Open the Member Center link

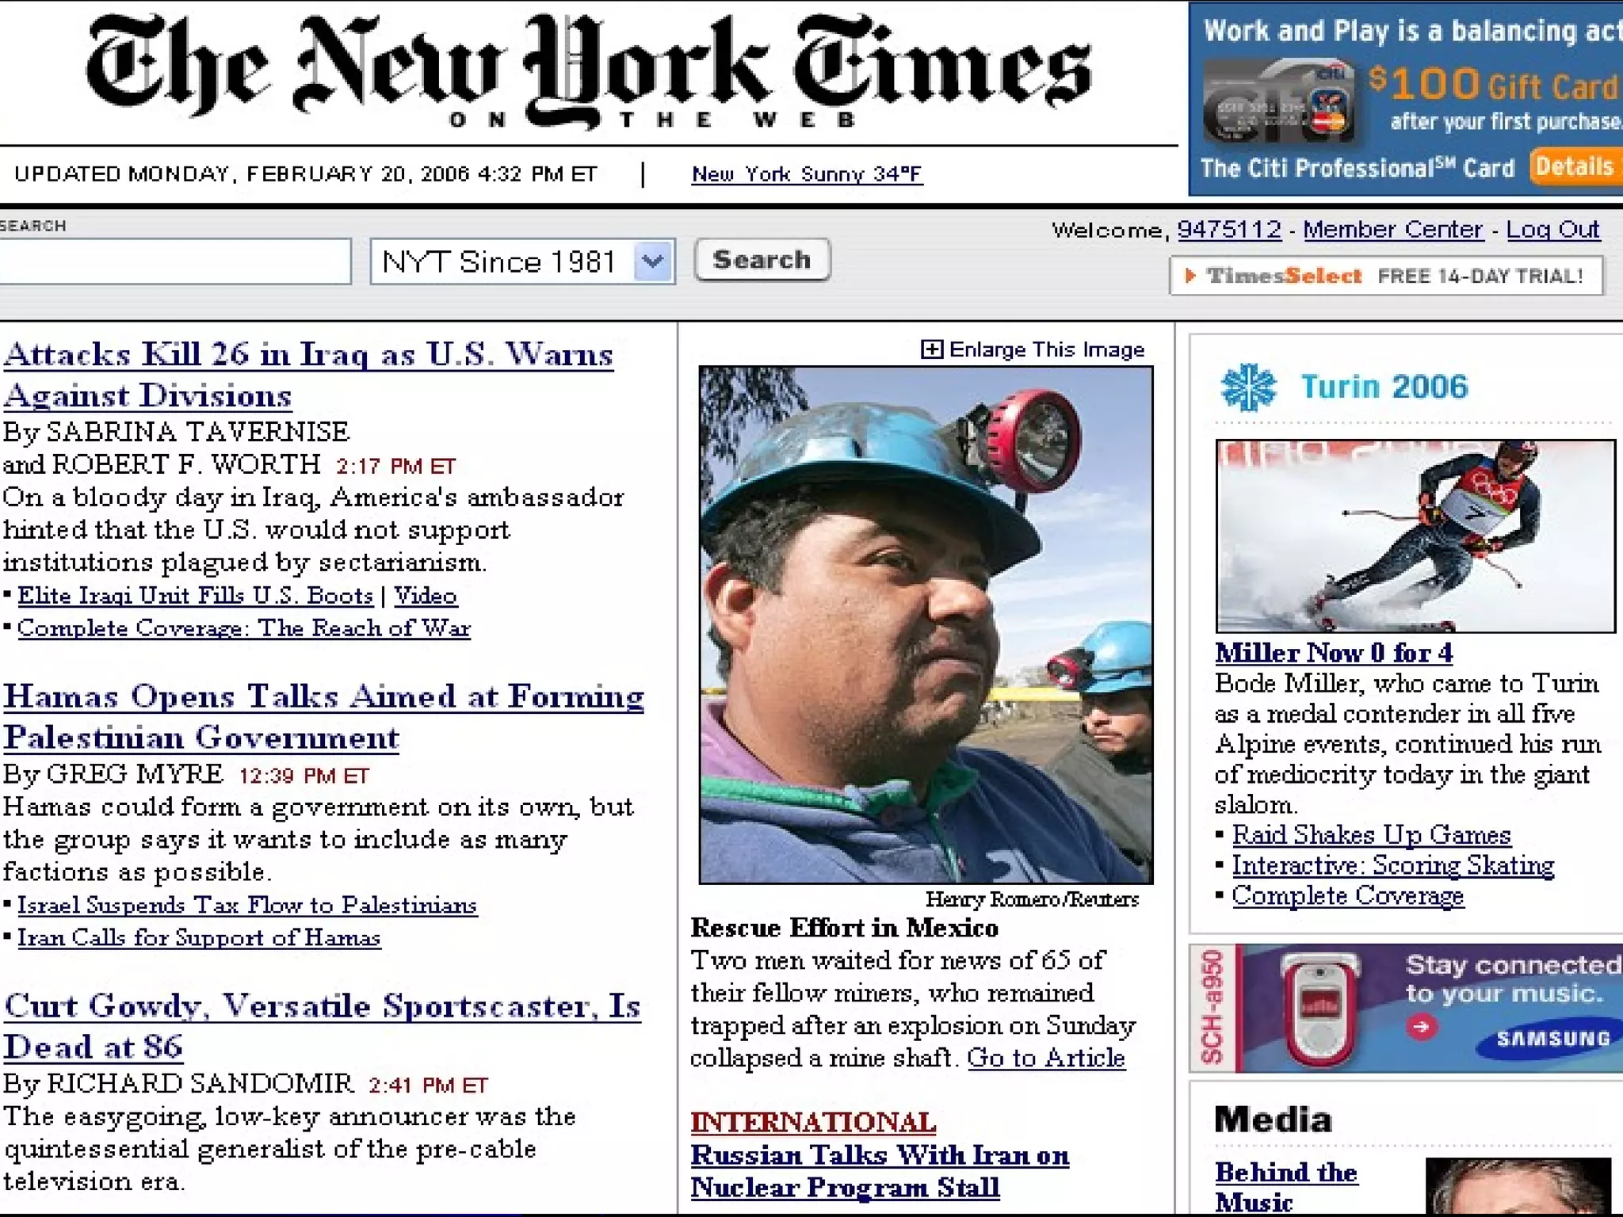(1392, 230)
